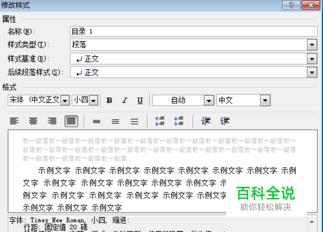This screenshot has width=323, height=232.
Task: Toggle Italic formatting button
Action: coord(125,101)
